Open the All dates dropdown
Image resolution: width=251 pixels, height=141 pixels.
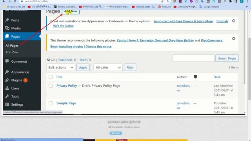pyautogui.click(x=108, y=67)
